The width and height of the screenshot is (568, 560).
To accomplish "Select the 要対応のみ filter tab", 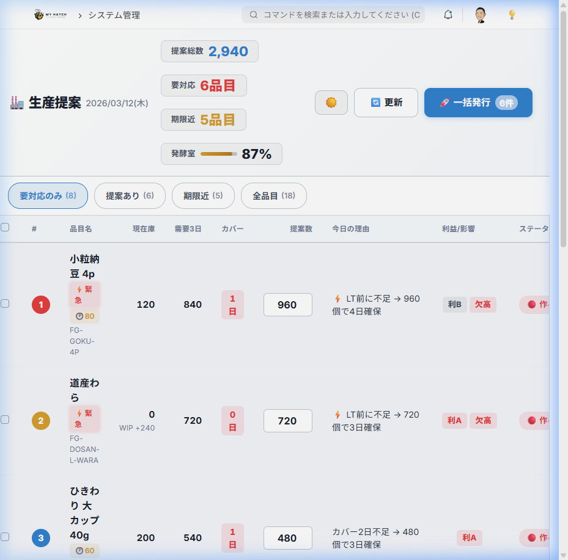I will pos(48,196).
